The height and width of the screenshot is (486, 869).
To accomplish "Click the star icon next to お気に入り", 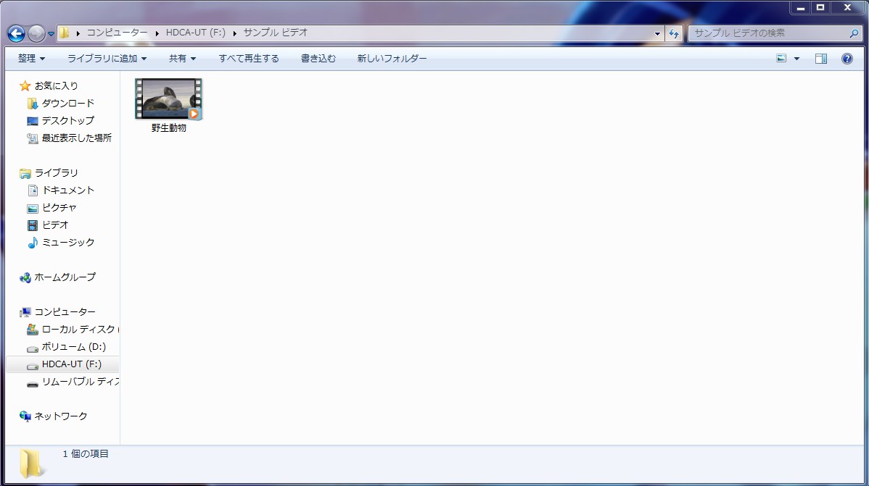I will (25, 85).
